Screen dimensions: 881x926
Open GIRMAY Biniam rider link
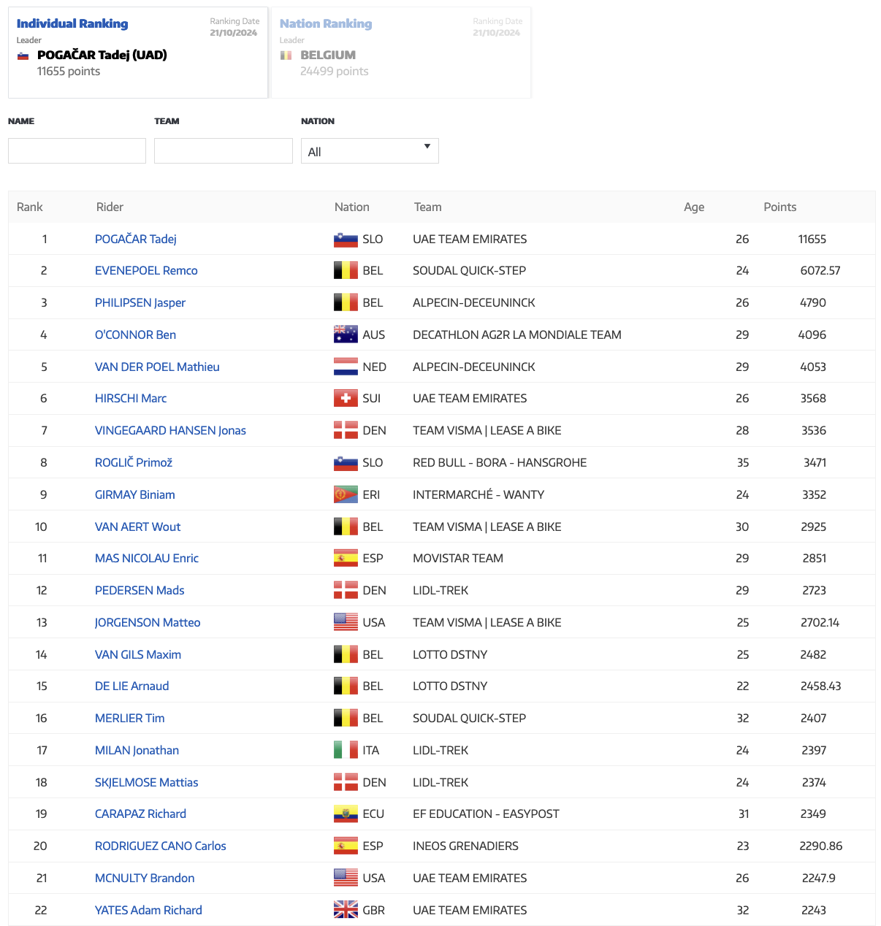(x=135, y=494)
